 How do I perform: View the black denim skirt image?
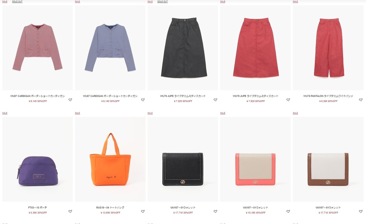pyautogui.click(x=183, y=48)
